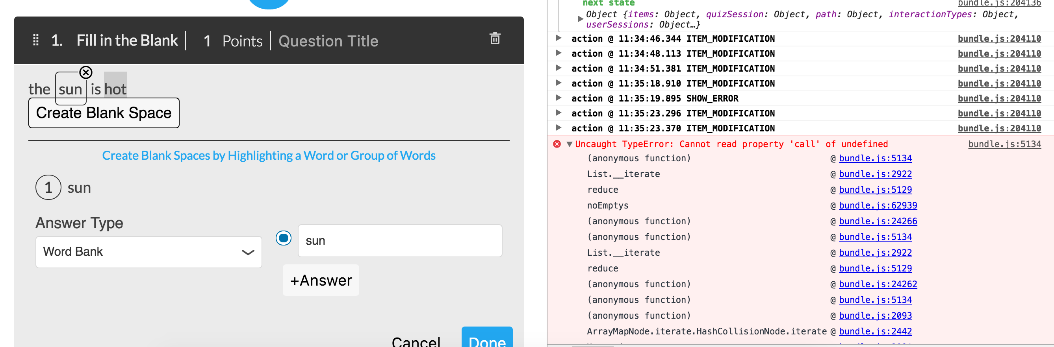Add another answer with +Answer
This screenshot has width=1054, height=347.
click(321, 281)
